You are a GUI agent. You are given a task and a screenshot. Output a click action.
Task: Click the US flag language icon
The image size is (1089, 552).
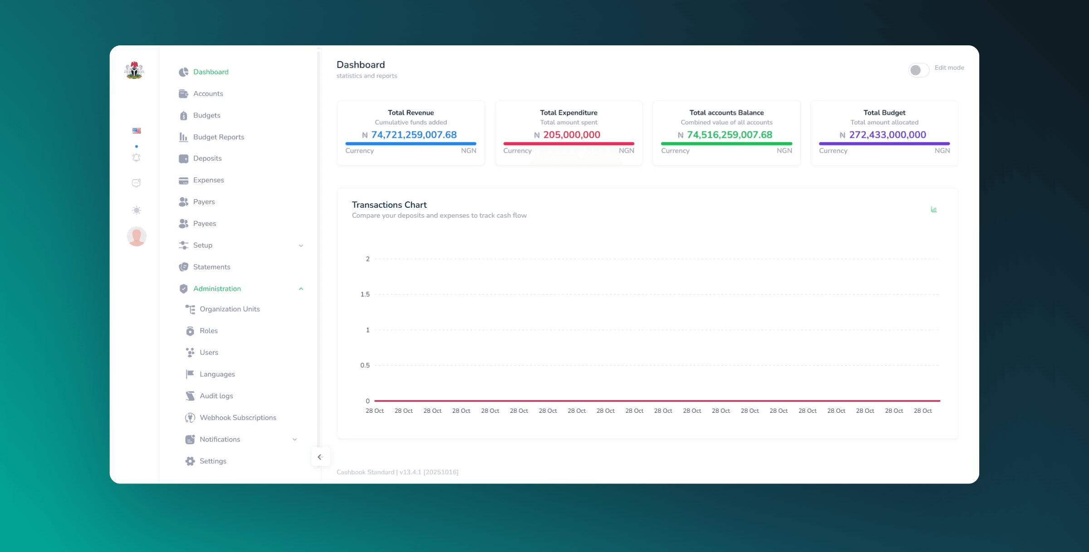137,131
